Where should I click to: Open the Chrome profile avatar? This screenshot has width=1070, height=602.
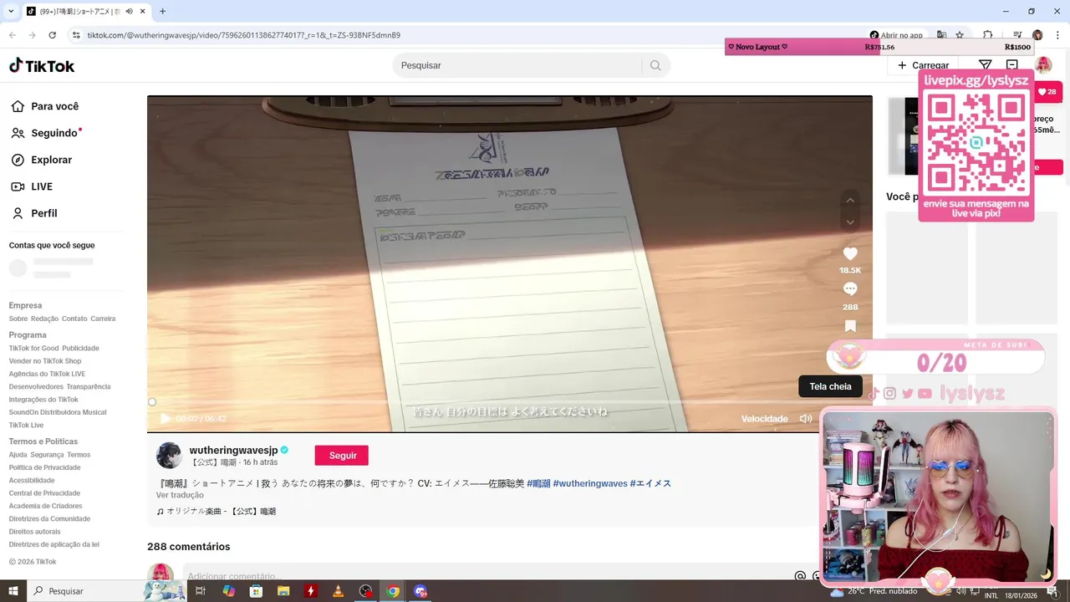[x=1037, y=35]
